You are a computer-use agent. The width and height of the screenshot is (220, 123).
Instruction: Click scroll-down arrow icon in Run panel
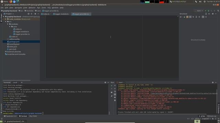click(115, 88)
